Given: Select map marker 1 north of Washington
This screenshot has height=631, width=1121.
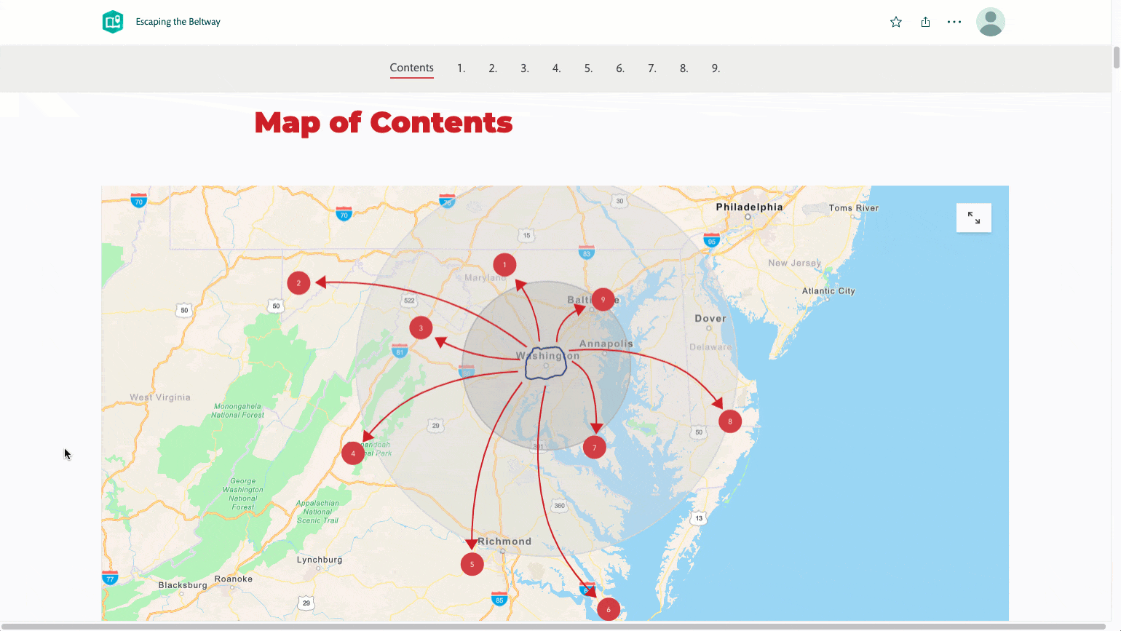Looking at the screenshot, I should pyautogui.click(x=504, y=264).
